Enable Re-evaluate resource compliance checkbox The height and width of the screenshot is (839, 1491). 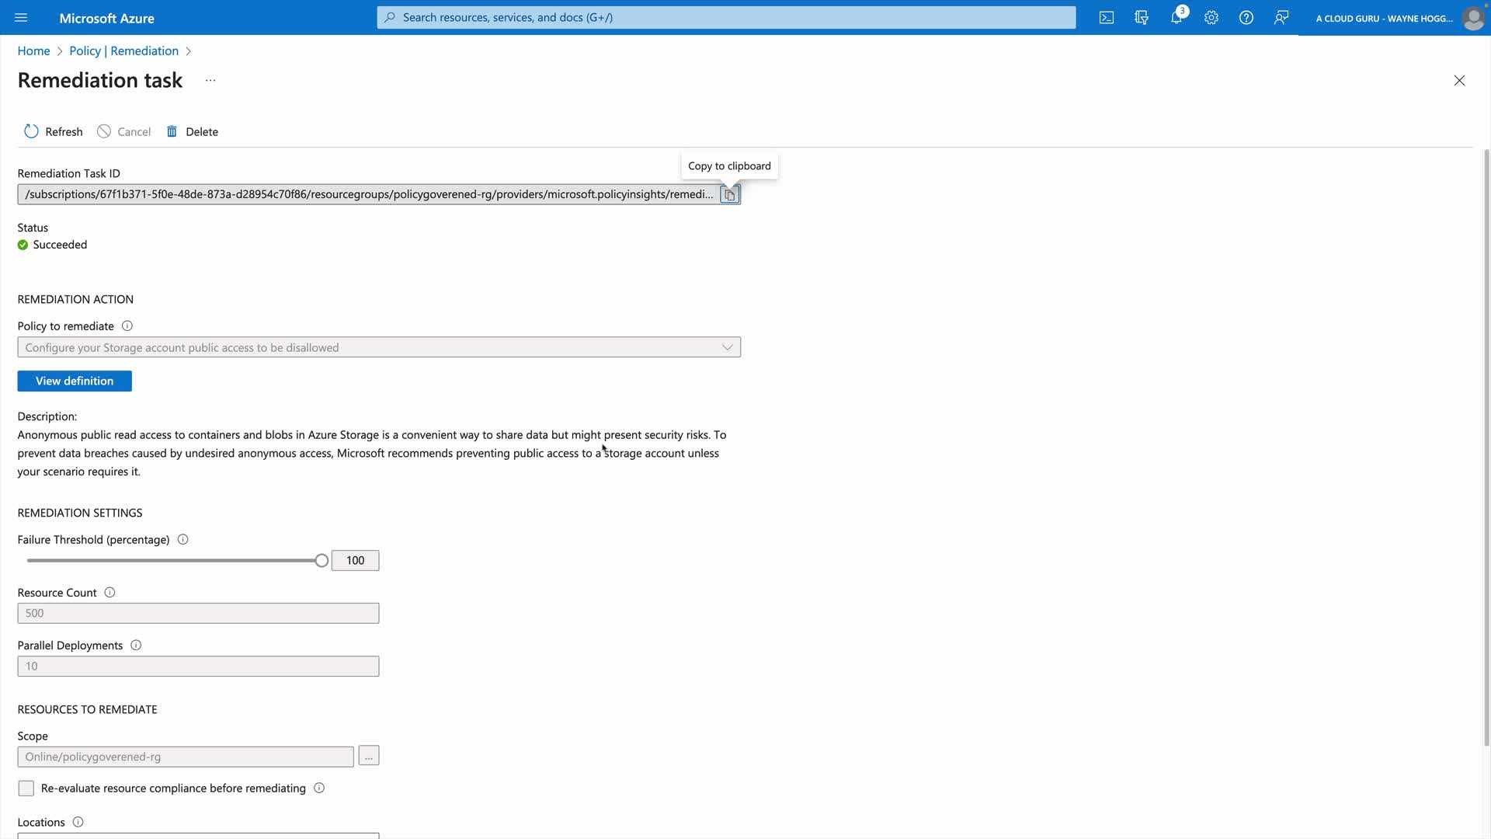26,788
